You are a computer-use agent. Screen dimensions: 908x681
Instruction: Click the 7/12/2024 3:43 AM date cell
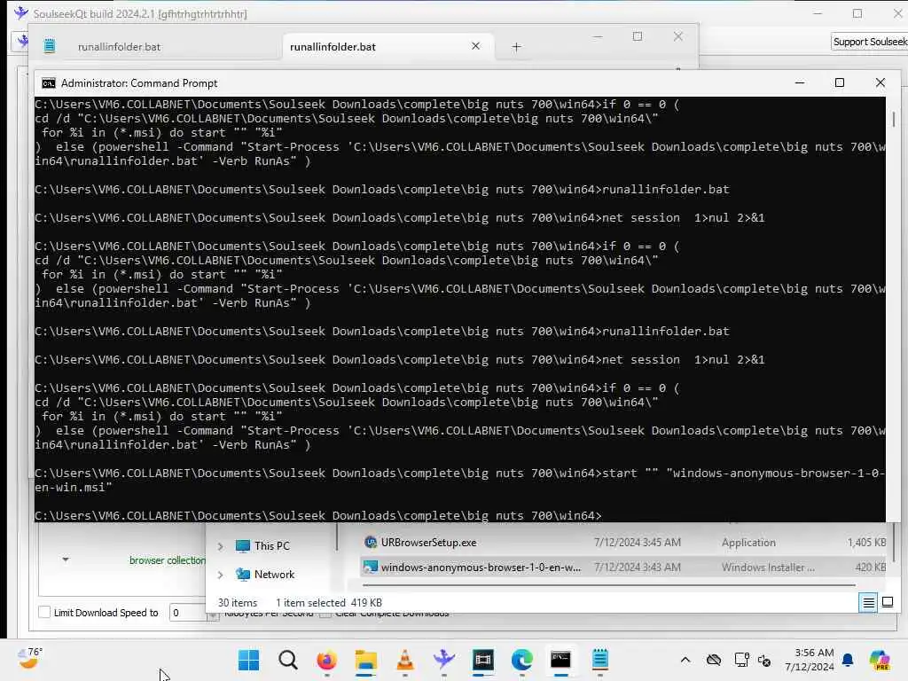coord(637,567)
